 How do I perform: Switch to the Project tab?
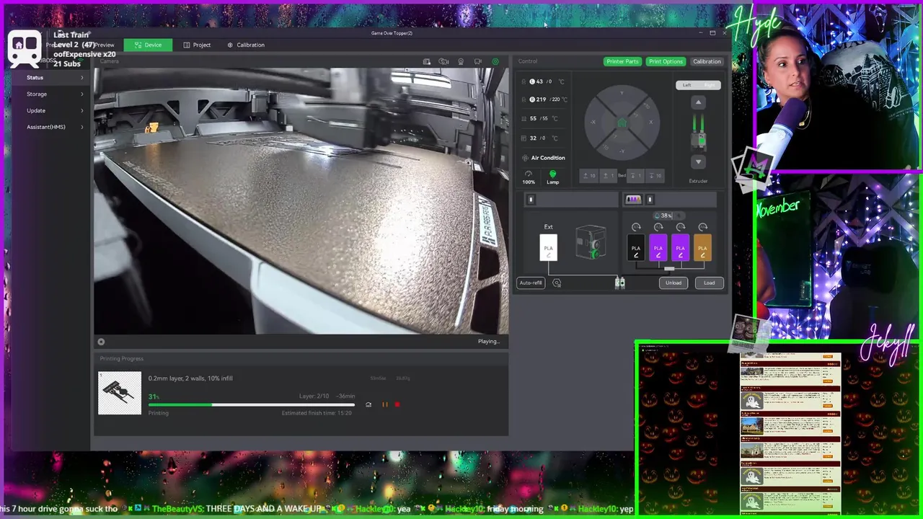[197, 45]
